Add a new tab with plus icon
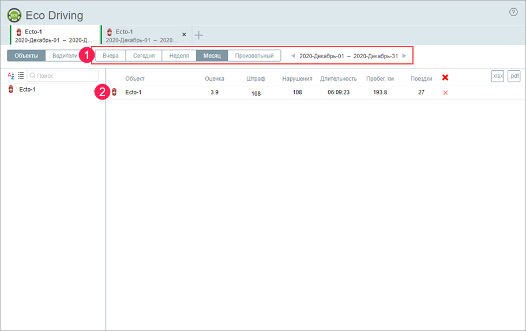Screen dimensions: 526x331 (198, 35)
